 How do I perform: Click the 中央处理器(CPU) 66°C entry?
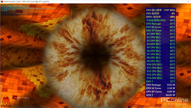[x=160, y=21]
